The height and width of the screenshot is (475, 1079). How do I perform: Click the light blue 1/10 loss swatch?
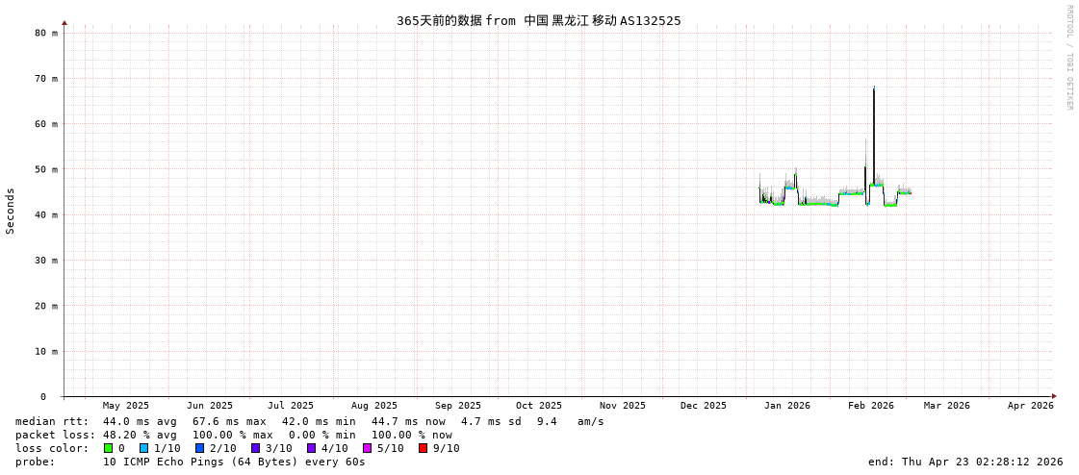(x=143, y=448)
